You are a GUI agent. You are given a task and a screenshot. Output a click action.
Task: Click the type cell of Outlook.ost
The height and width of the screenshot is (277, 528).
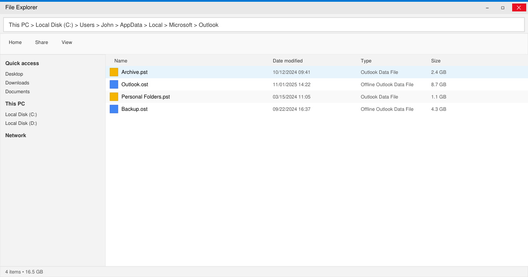[387, 84]
